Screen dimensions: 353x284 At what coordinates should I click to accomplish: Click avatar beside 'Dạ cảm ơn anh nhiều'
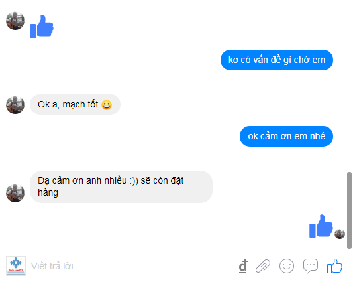(15, 193)
